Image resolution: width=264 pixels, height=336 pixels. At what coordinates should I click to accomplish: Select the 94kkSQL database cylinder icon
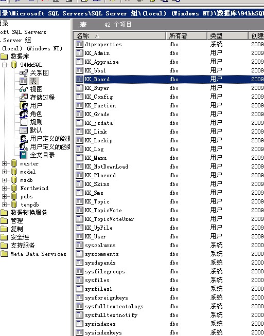14,65
